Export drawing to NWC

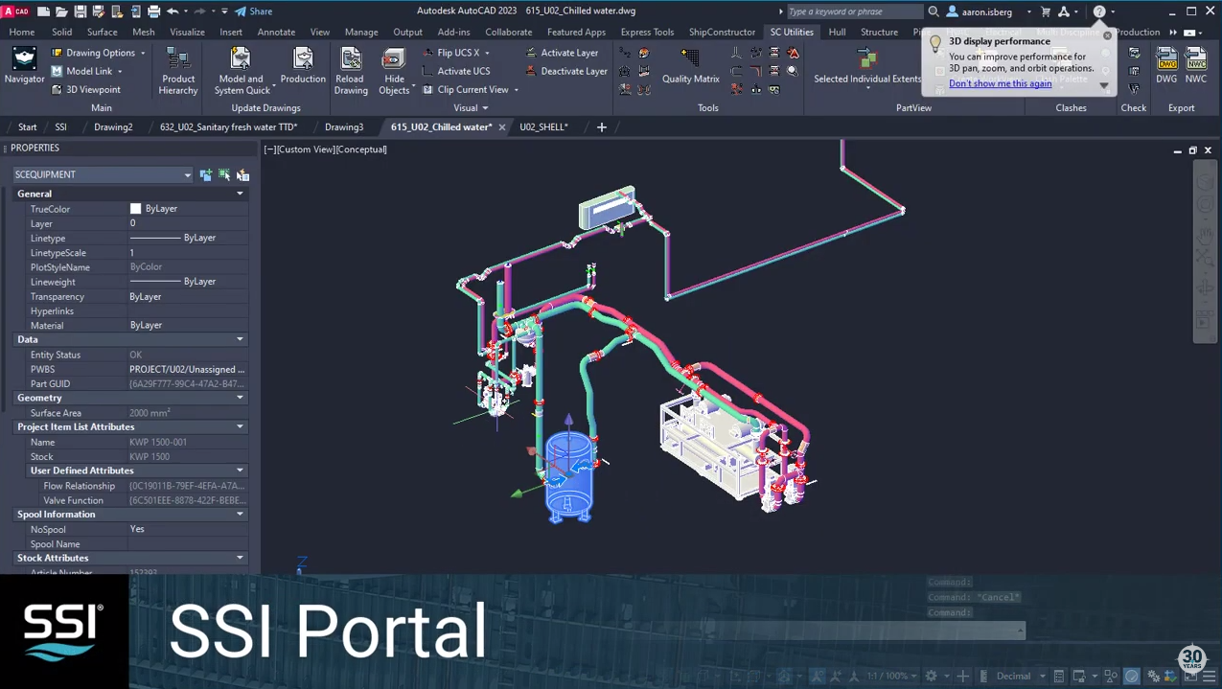tap(1196, 65)
